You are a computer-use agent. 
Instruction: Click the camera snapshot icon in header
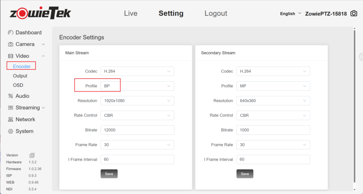click(353, 13)
